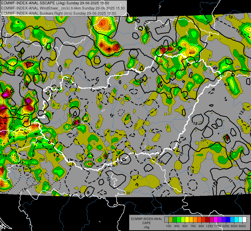Click the ECMWF-INDEX-ANAL legend title
The image size is (251, 231).
pos(146,219)
